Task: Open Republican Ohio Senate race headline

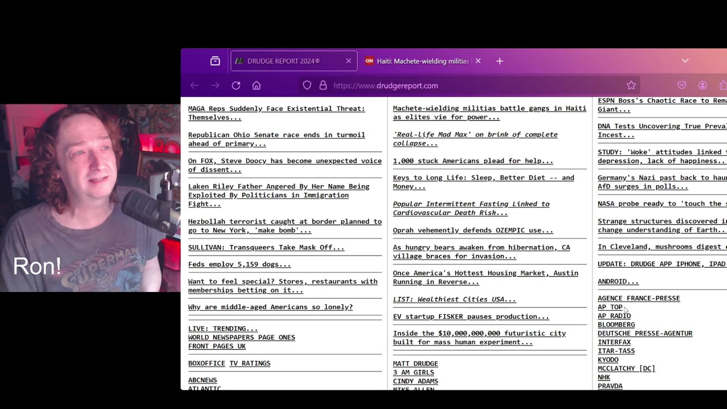Action: [x=277, y=139]
